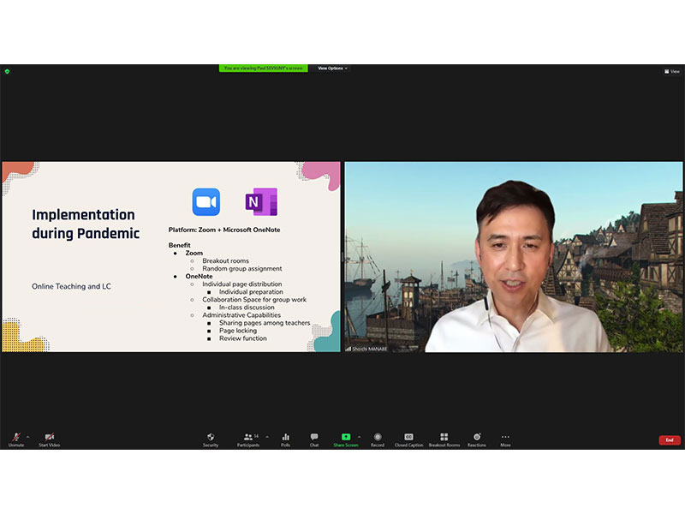Open Closed Caption settings
The width and height of the screenshot is (685, 514).
[408, 439]
